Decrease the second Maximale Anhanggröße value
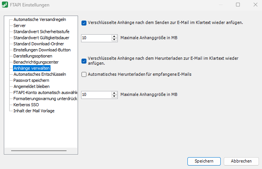 [114, 96]
